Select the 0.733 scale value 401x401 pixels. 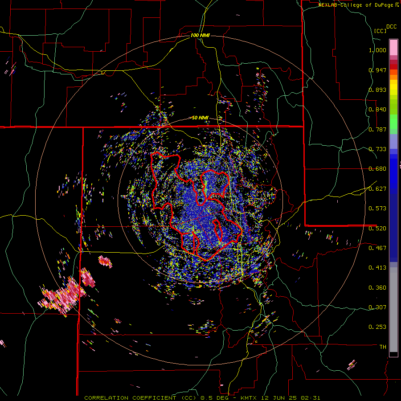(x=377, y=149)
